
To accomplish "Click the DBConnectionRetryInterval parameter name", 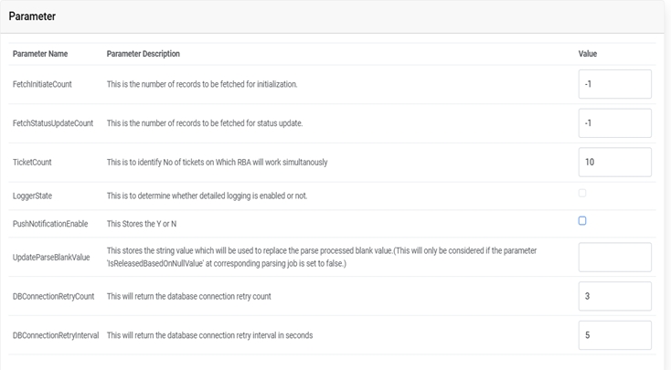I will (x=57, y=335).
